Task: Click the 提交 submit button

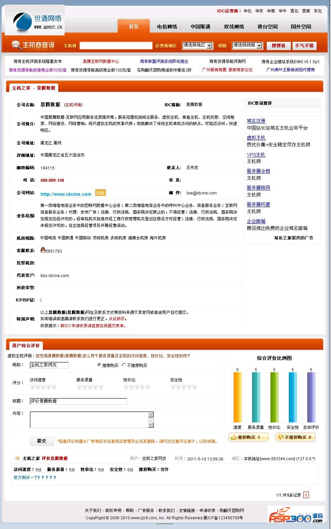Action: pyautogui.click(x=42, y=441)
